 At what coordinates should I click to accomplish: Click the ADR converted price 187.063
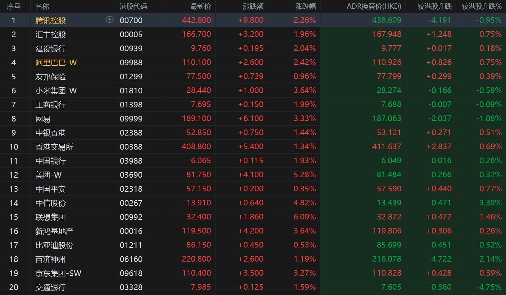pos(387,119)
